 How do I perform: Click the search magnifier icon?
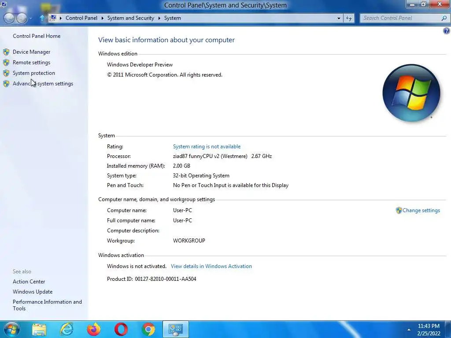(444, 18)
